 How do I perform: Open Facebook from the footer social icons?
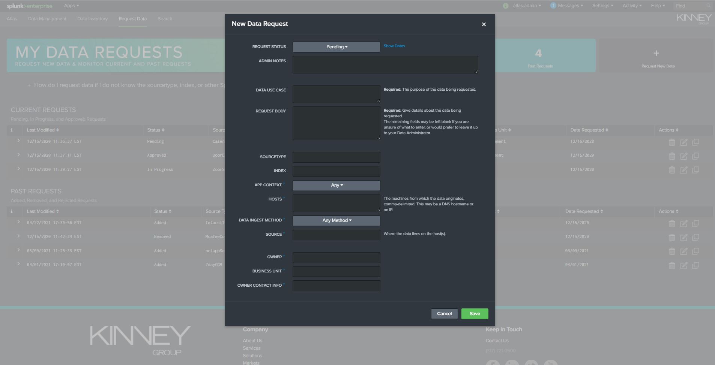493,362
